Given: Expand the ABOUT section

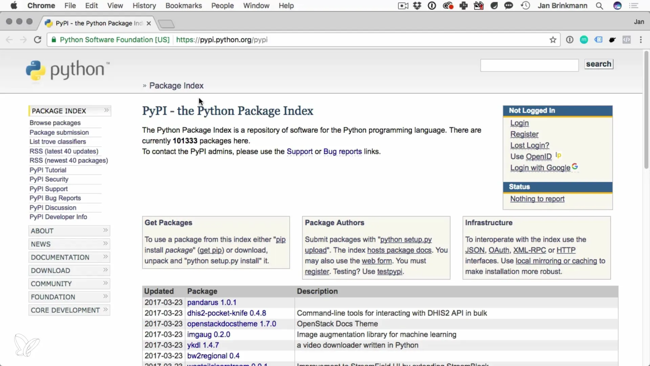Looking at the screenshot, I should [69, 231].
